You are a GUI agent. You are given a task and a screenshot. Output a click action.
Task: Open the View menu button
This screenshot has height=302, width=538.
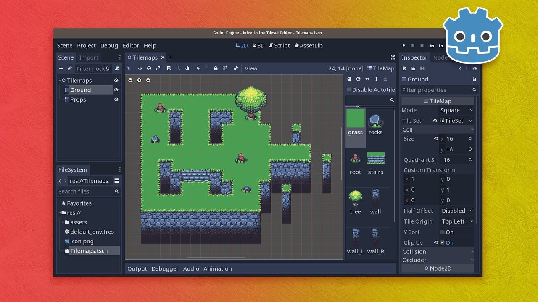[x=251, y=68]
